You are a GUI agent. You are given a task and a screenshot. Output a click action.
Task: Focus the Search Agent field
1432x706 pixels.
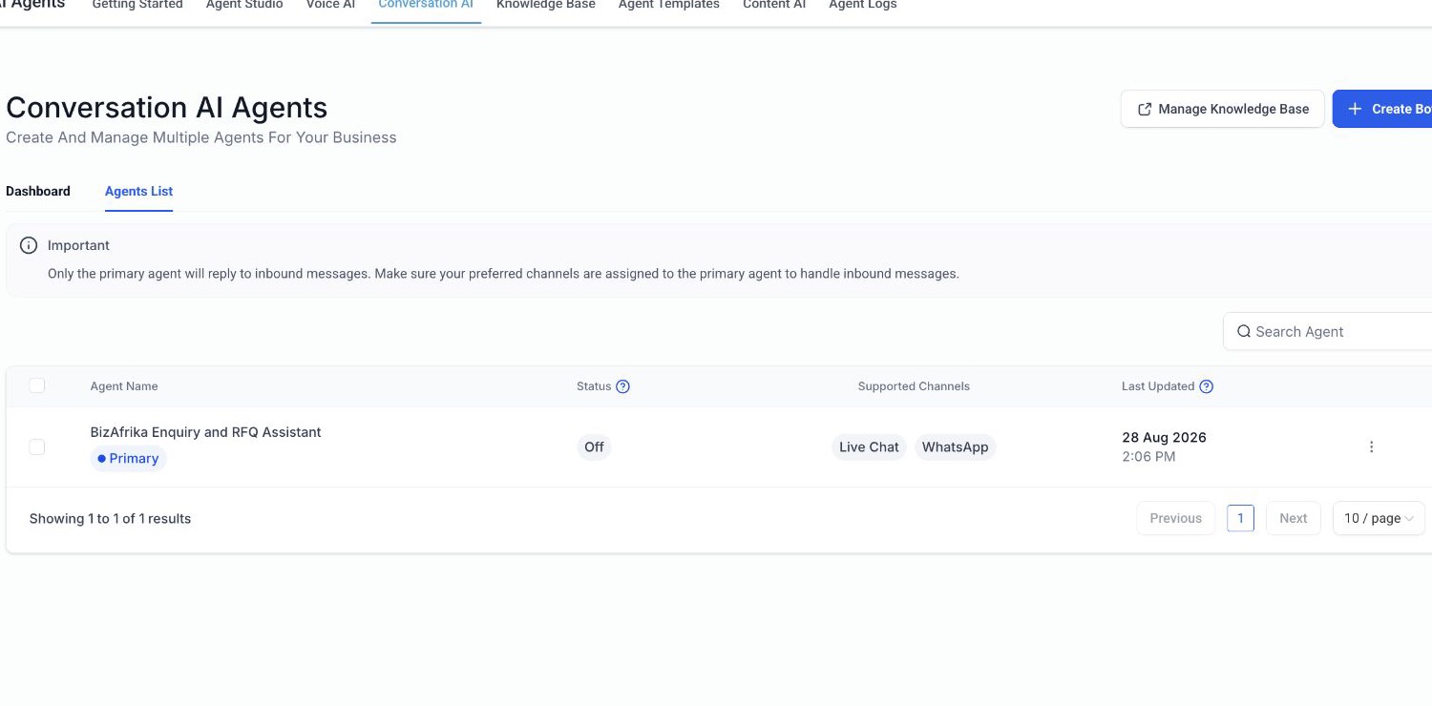(x=1329, y=332)
